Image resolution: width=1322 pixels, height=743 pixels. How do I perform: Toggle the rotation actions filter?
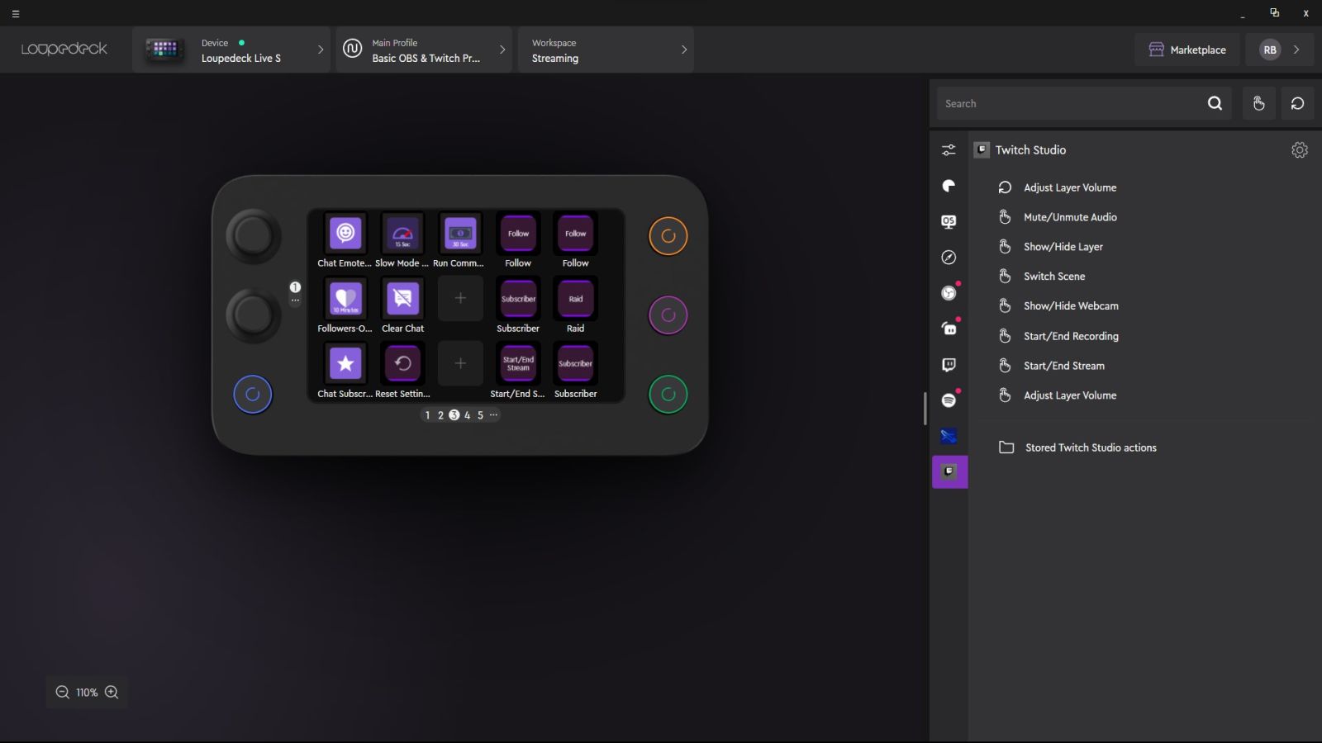(x=1297, y=103)
